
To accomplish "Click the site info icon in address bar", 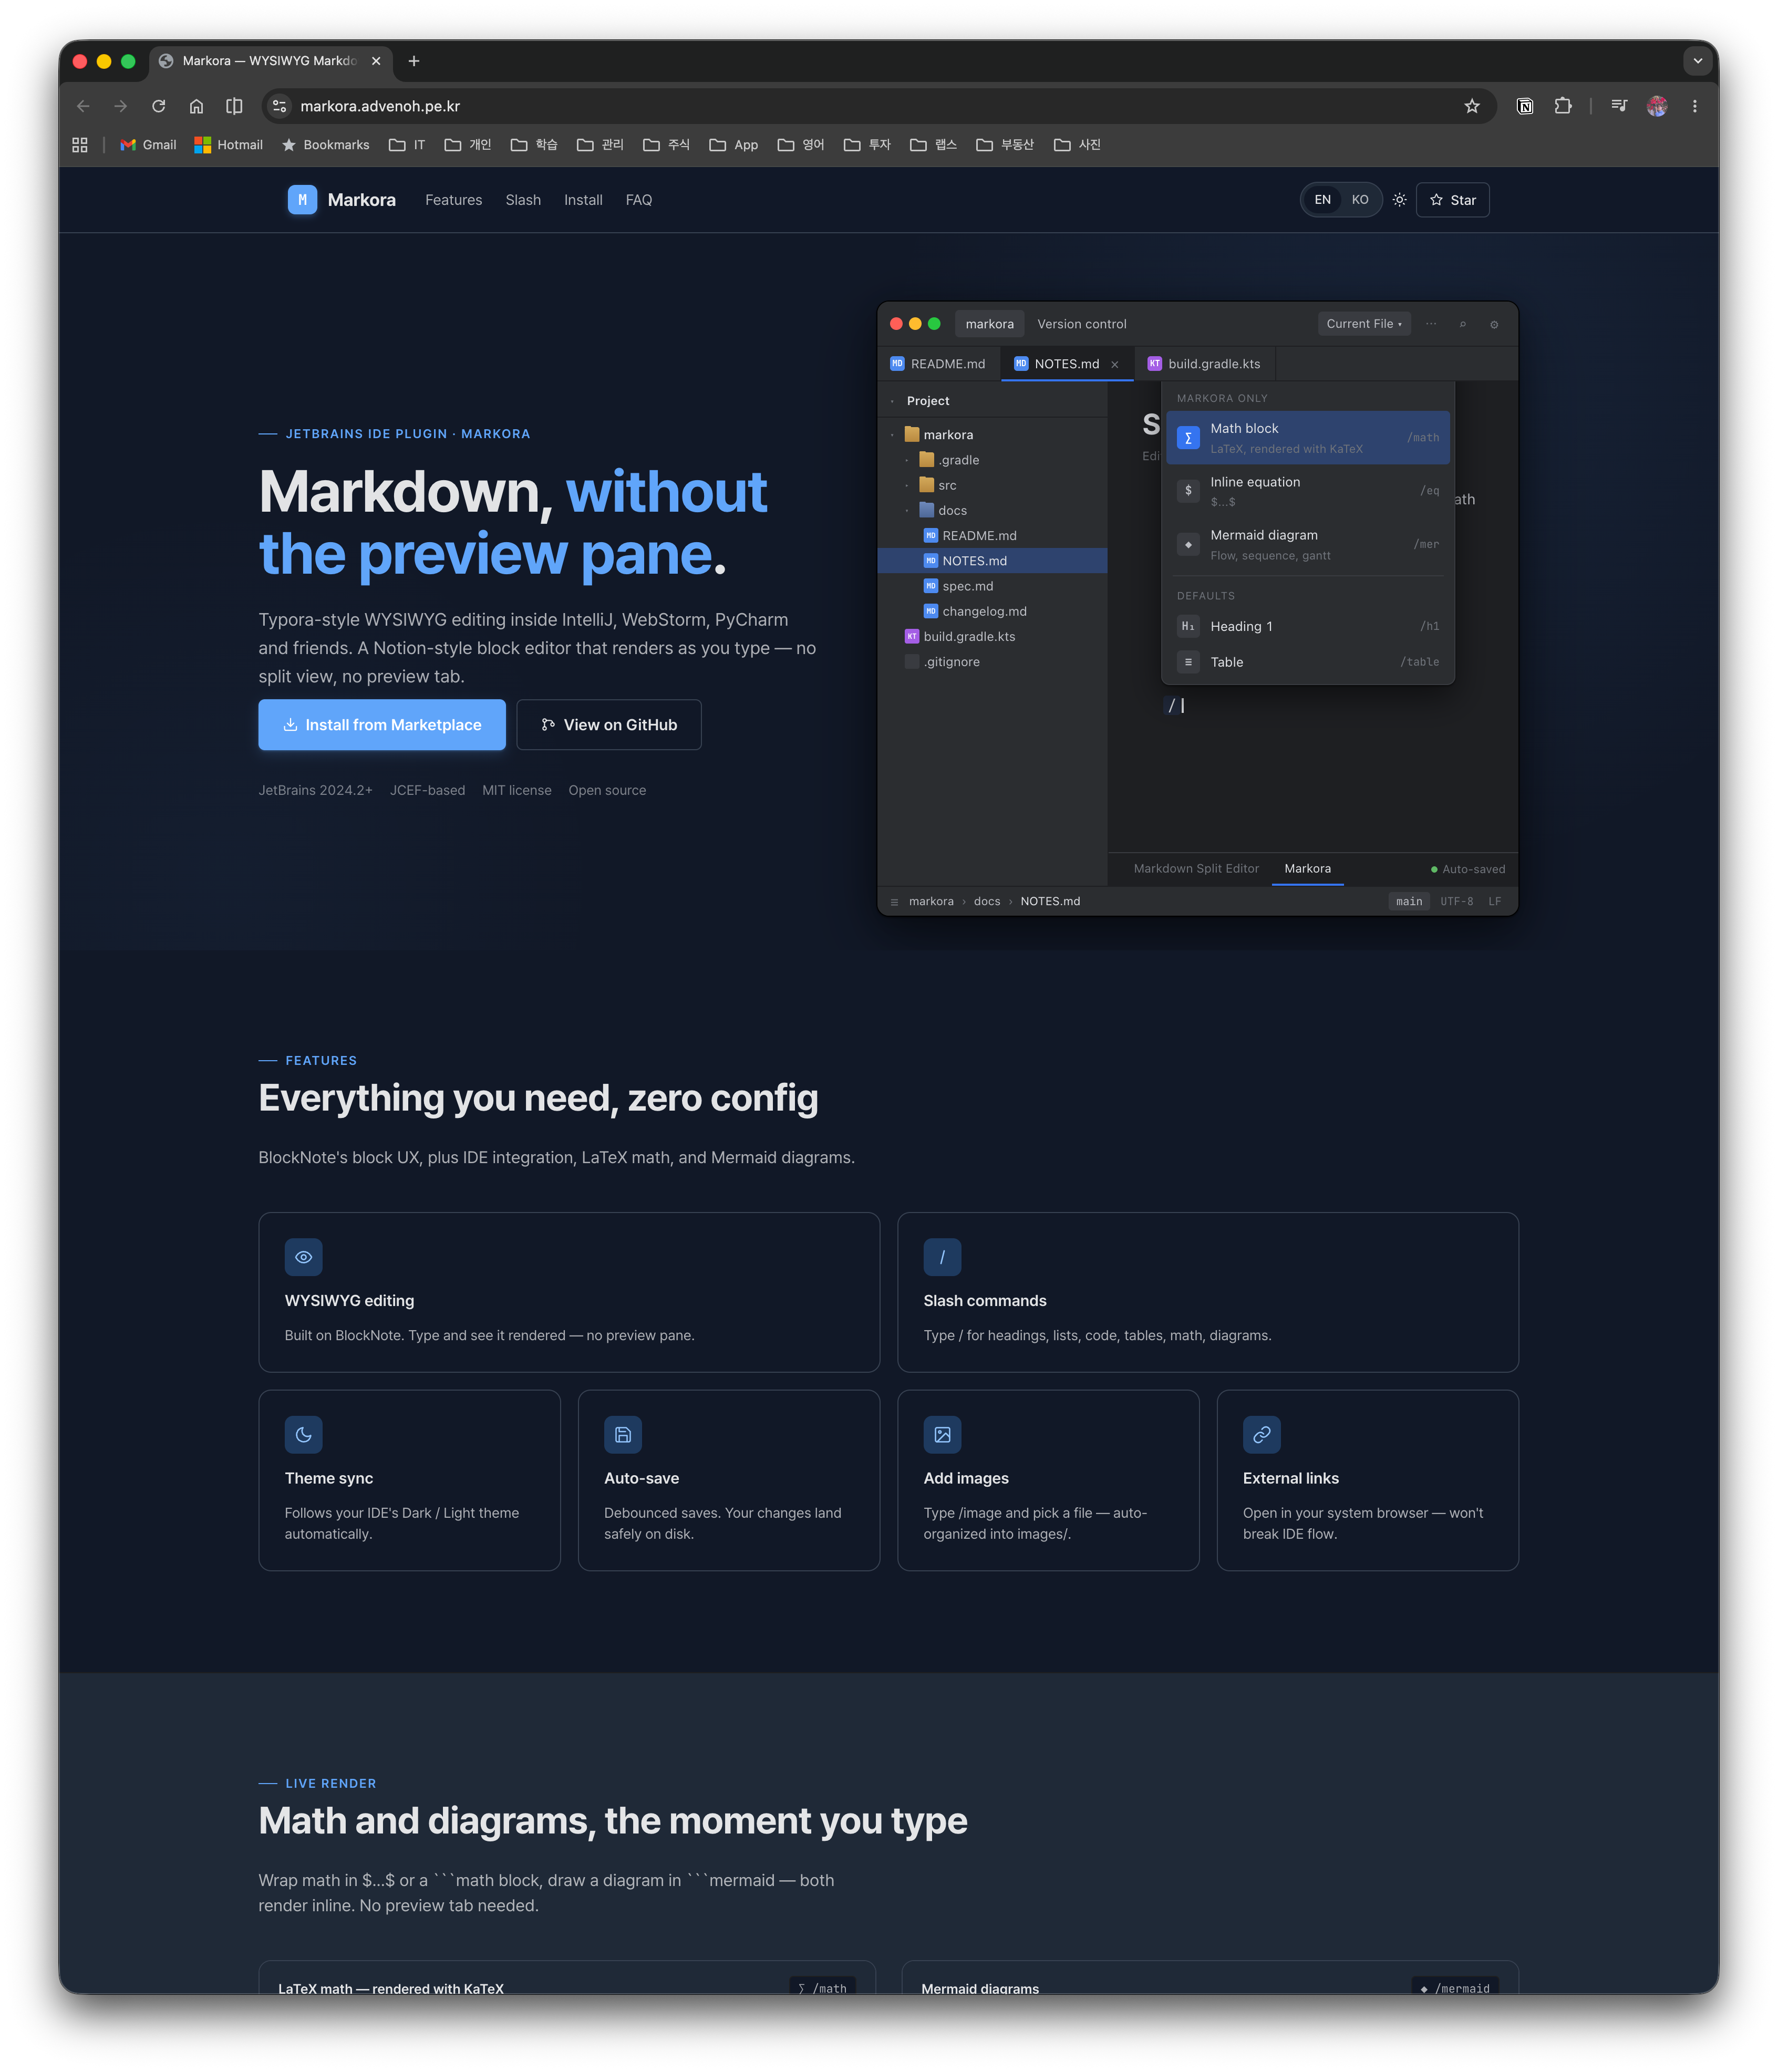I will coord(280,106).
